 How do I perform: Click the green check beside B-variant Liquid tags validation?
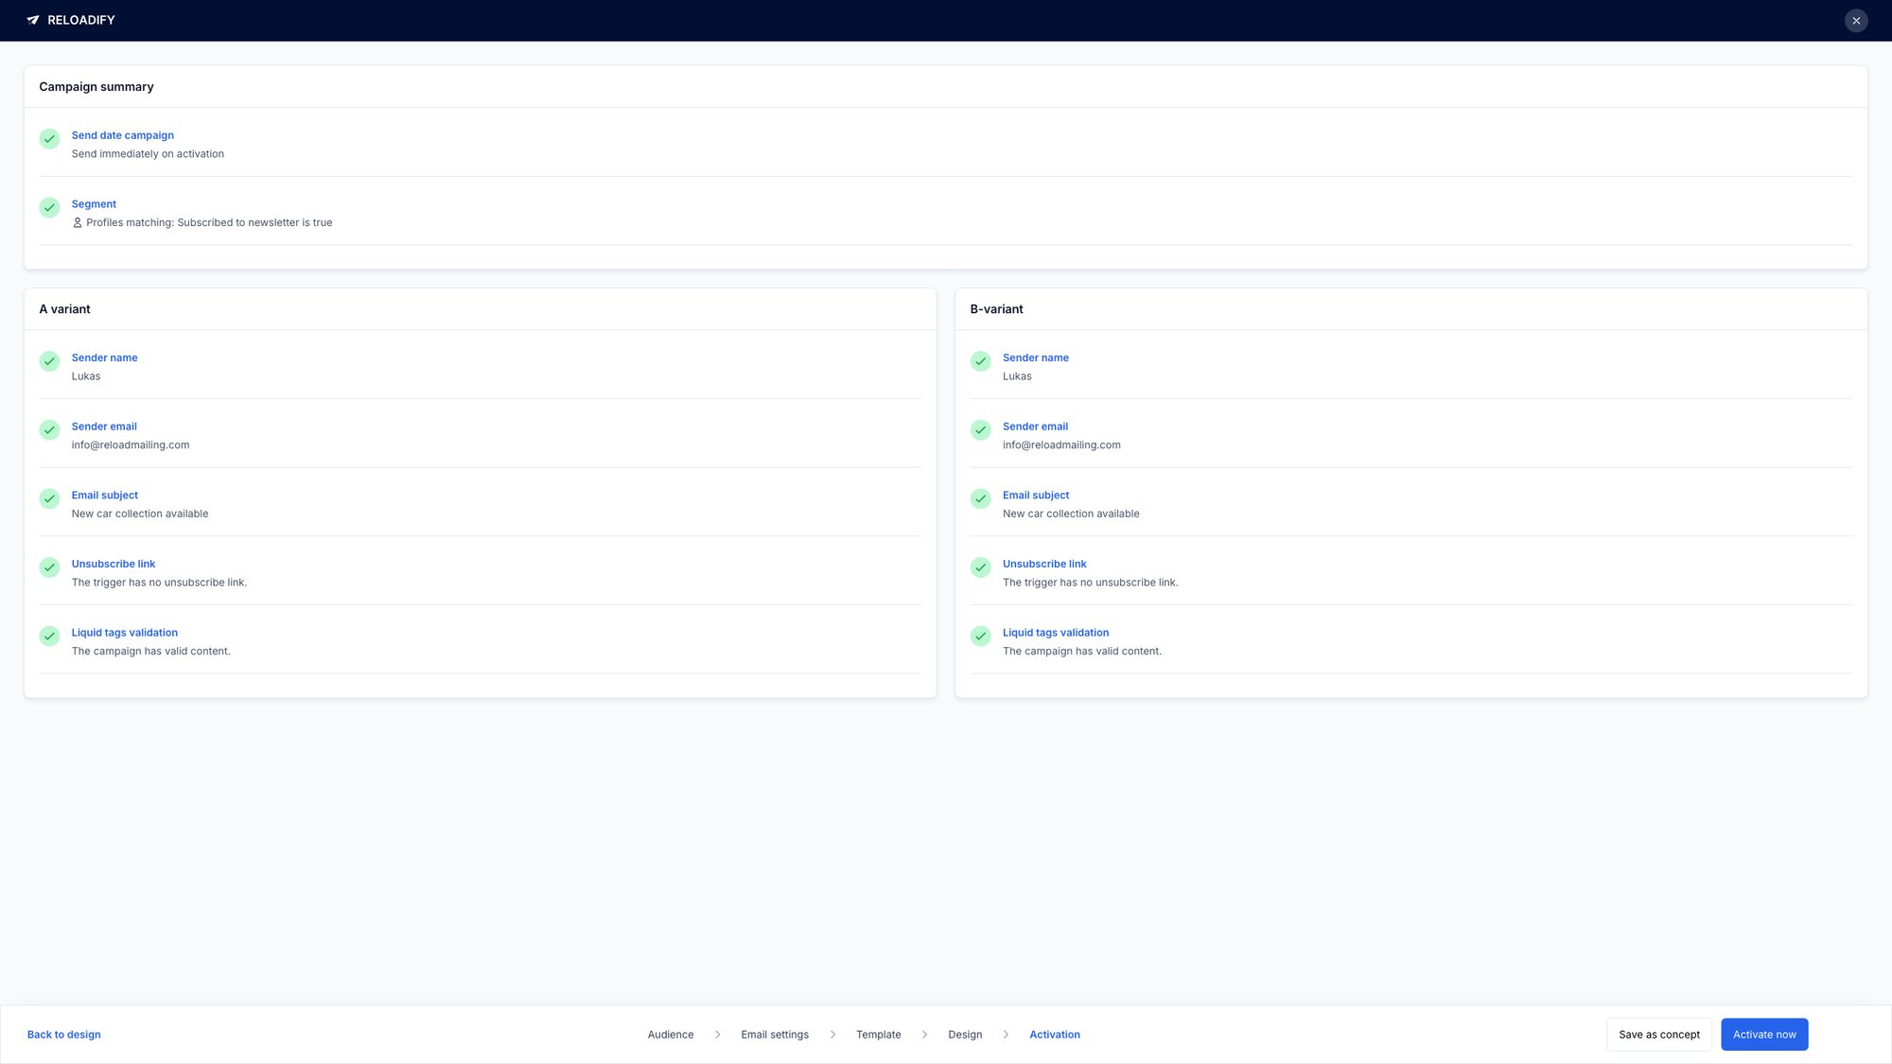pos(980,636)
